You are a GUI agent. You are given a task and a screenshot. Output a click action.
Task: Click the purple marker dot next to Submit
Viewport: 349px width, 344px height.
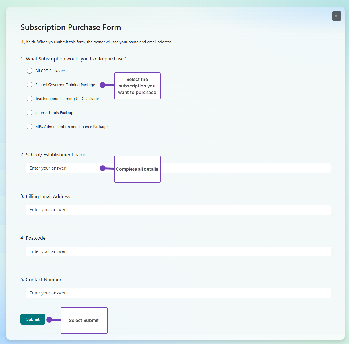tap(49, 319)
